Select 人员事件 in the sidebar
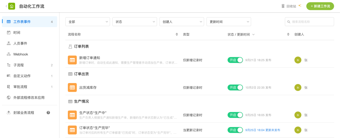Screen dimensions: 340x138 20,43
